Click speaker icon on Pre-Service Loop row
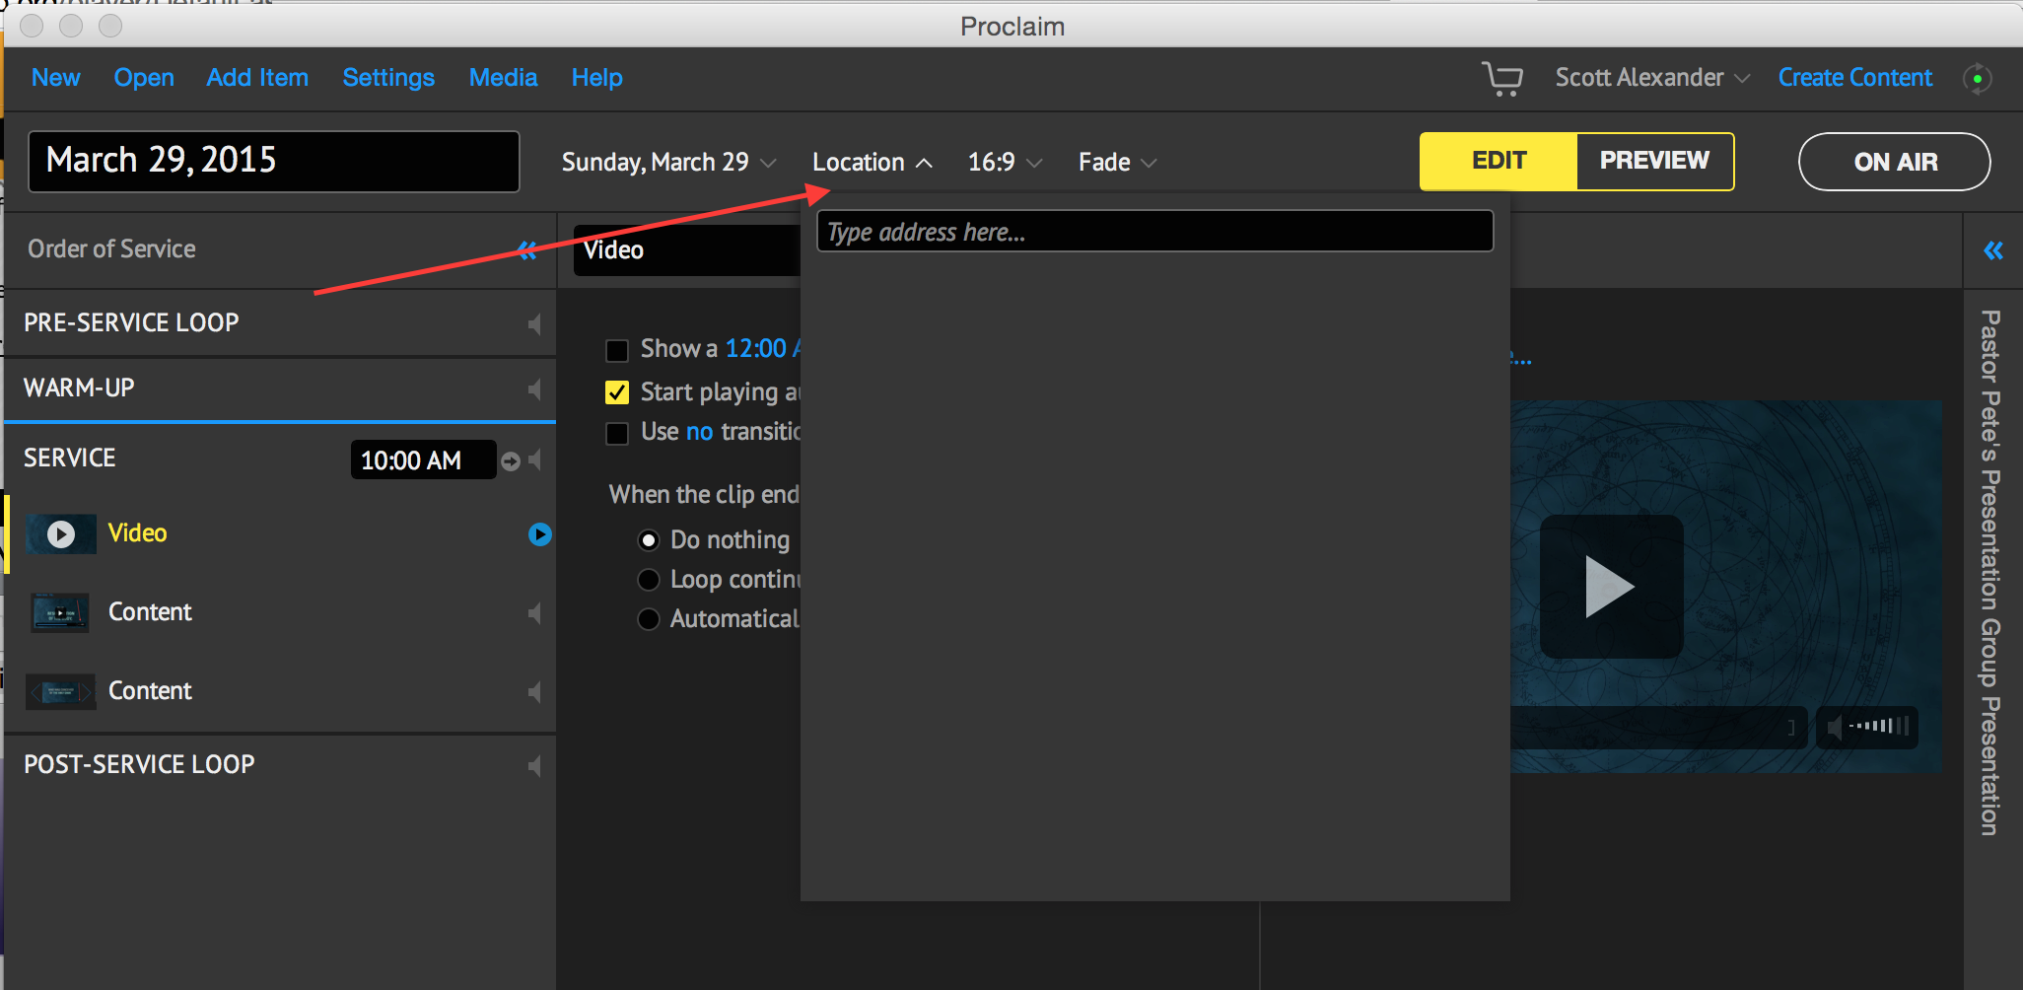The height and width of the screenshot is (990, 2023). tap(534, 324)
